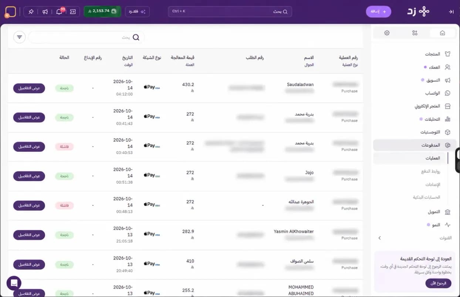460x297 pixels.
Task: Select الحسابات البنكية submenu item
Action: coord(426,197)
